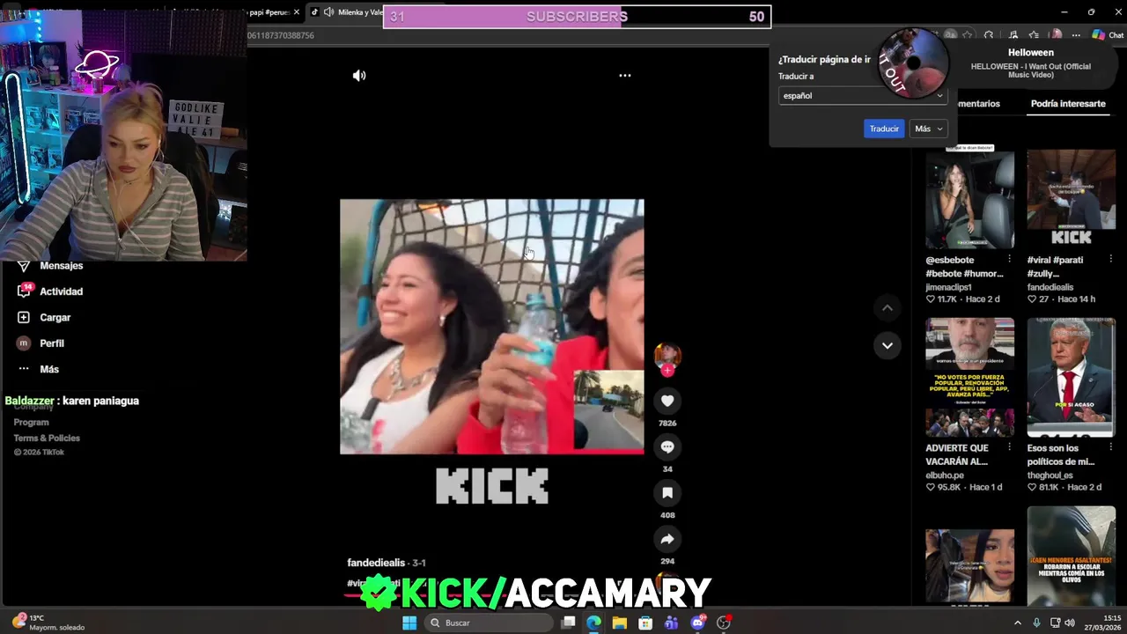Expand the Más menu in TikTok sidebar

pyautogui.click(x=38, y=369)
